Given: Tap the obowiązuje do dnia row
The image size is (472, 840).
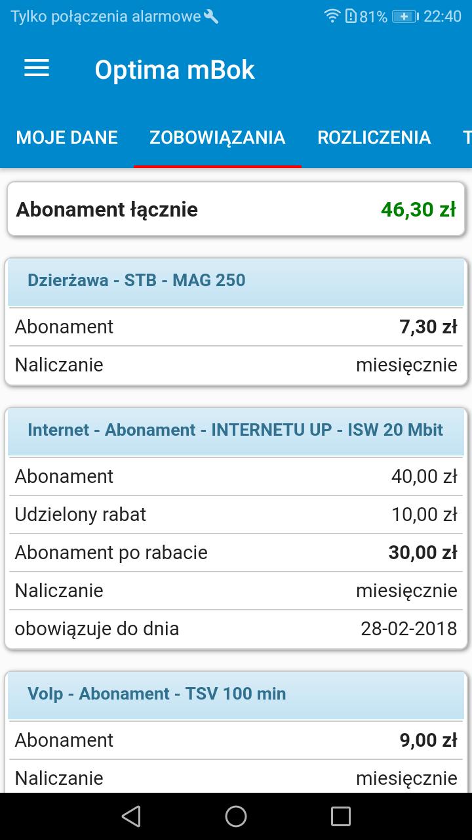Looking at the screenshot, I should (236, 629).
